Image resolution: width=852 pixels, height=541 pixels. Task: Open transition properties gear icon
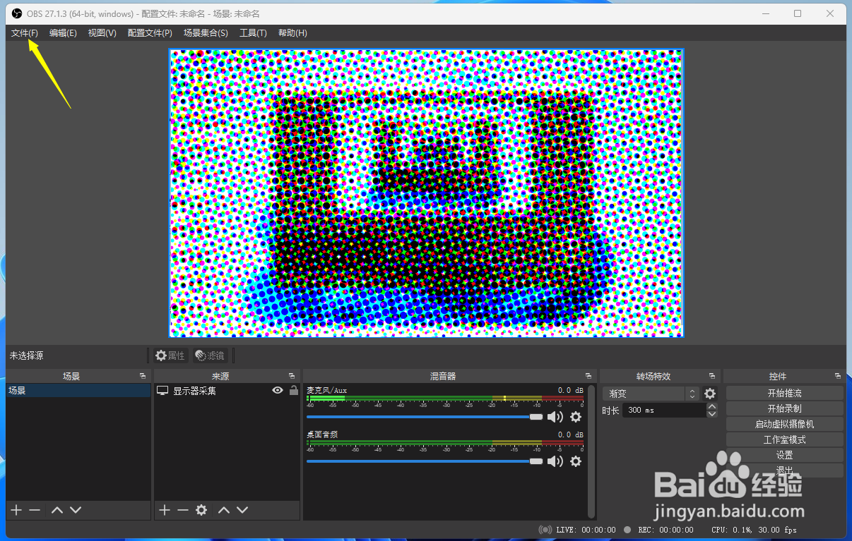pyautogui.click(x=710, y=394)
